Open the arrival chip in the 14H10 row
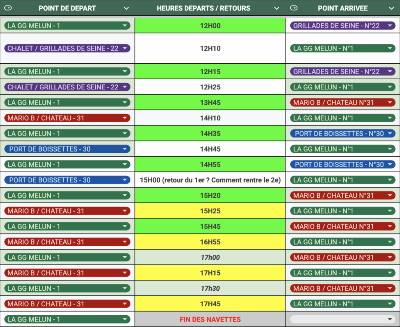400x327 pixels. (343, 118)
